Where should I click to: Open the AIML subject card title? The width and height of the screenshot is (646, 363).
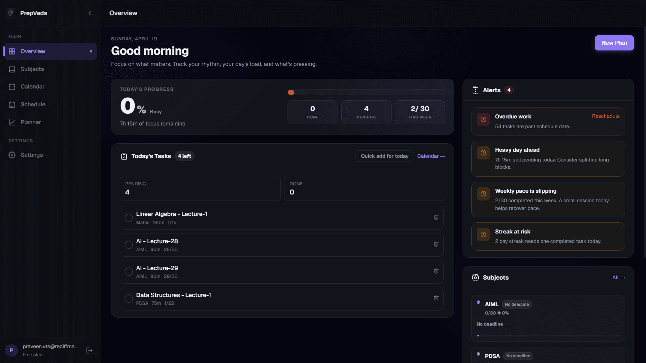pos(491,304)
